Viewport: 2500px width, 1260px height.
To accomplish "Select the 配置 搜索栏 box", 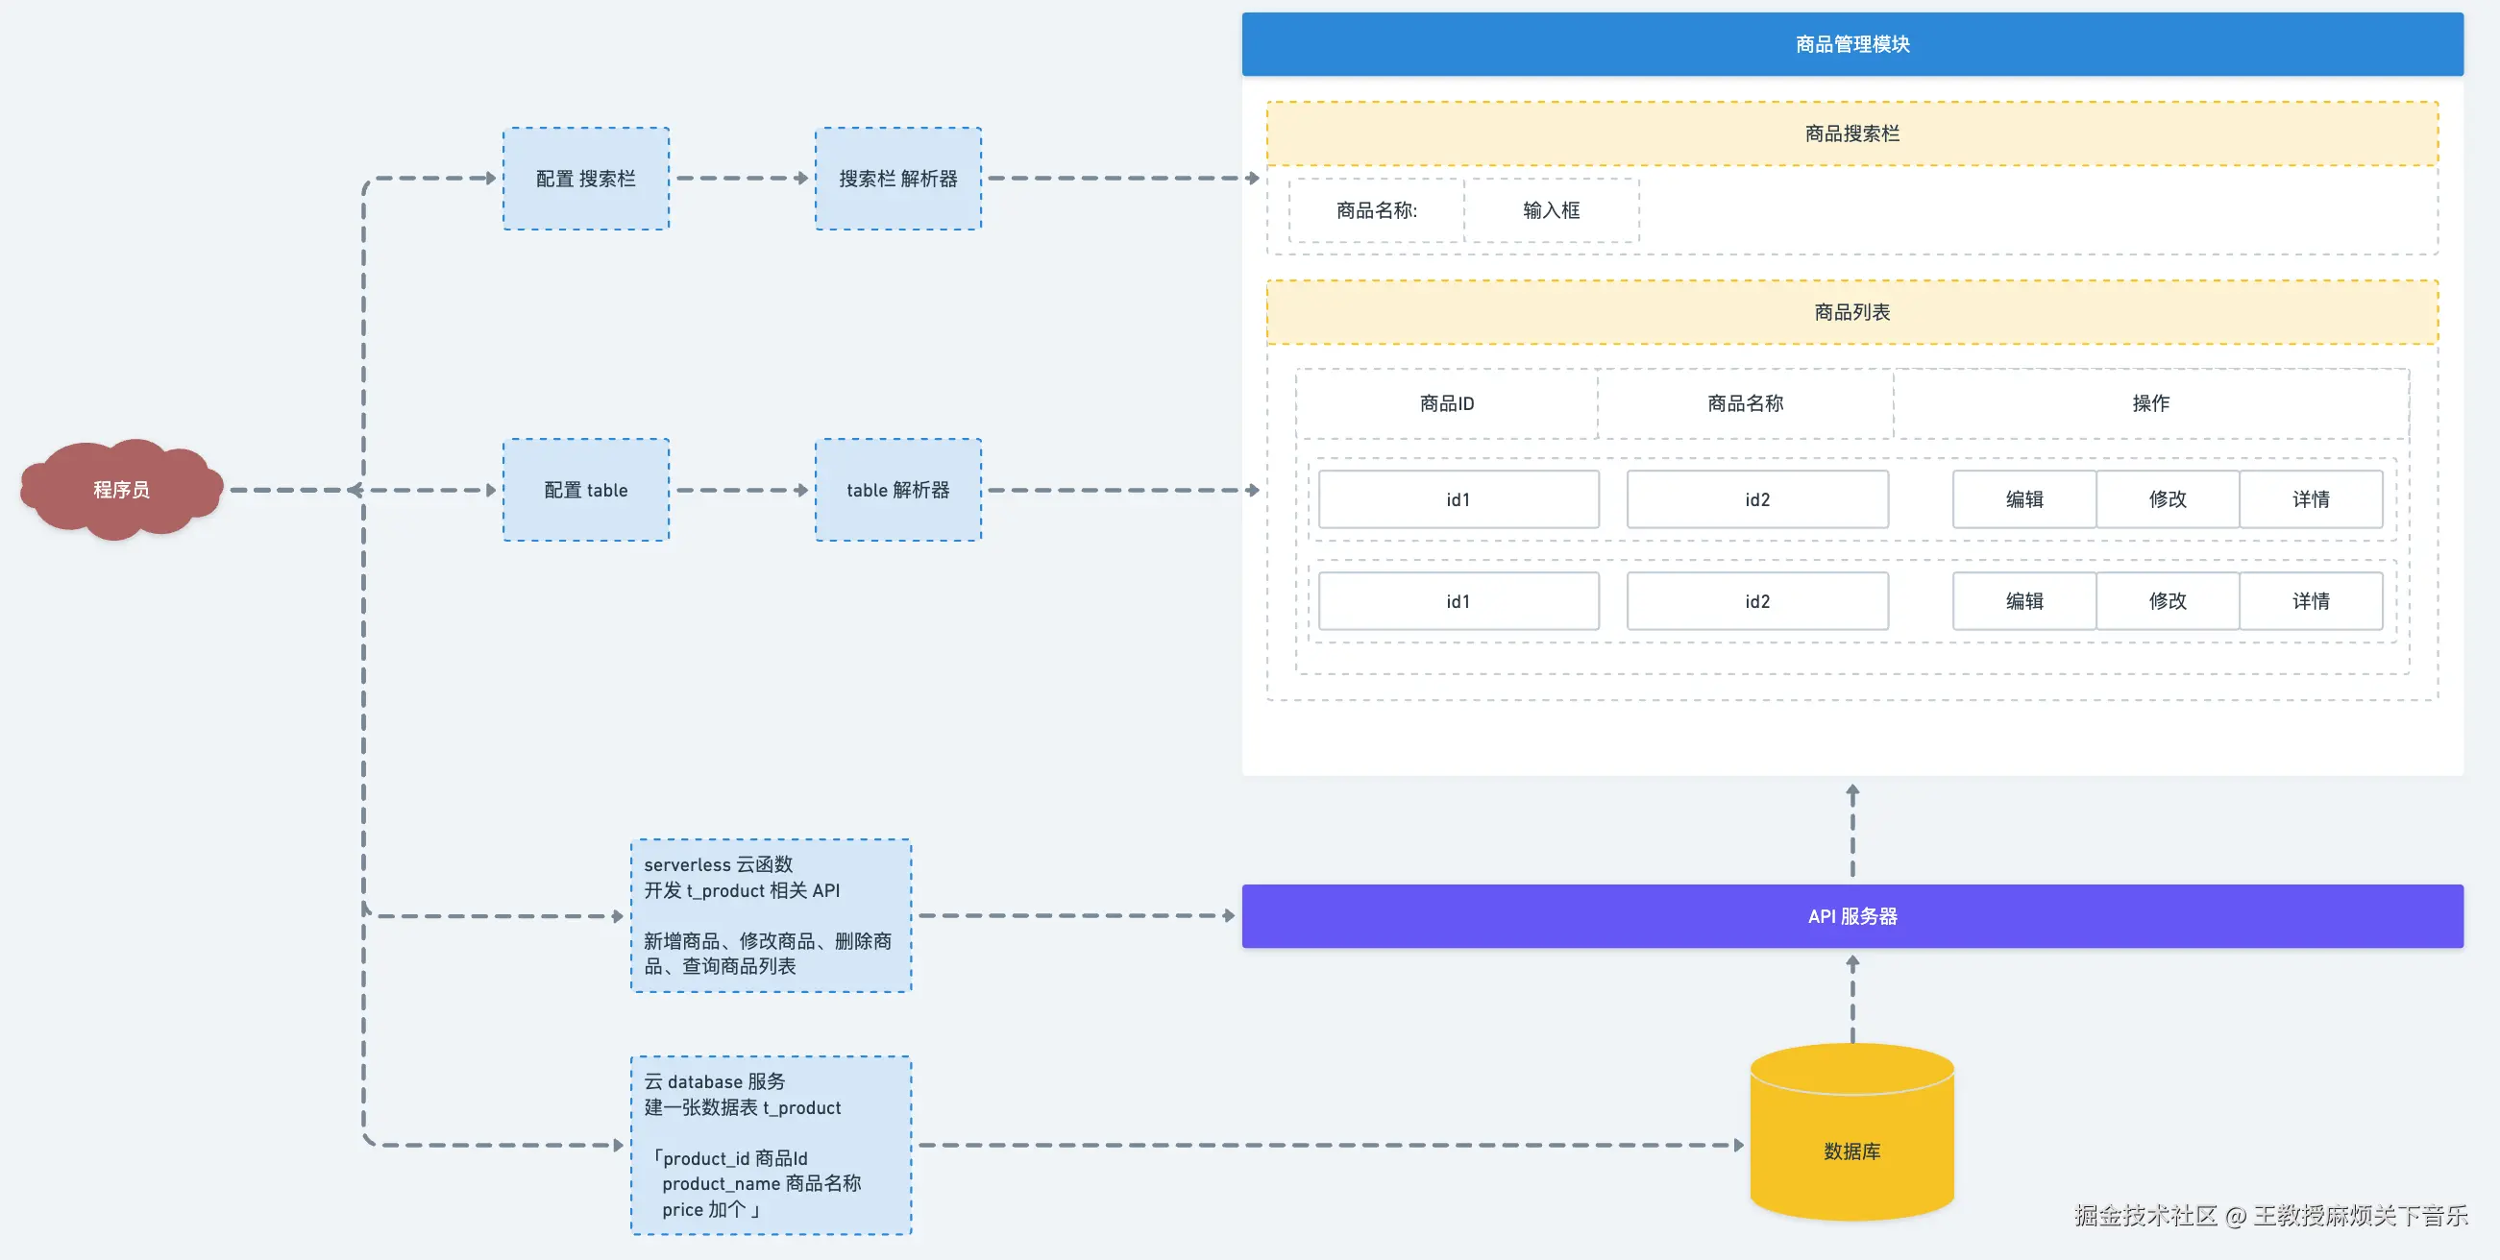I will tap(586, 179).
